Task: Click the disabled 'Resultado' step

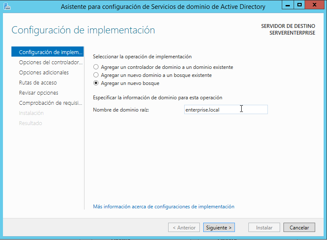Action: (30, 123)
